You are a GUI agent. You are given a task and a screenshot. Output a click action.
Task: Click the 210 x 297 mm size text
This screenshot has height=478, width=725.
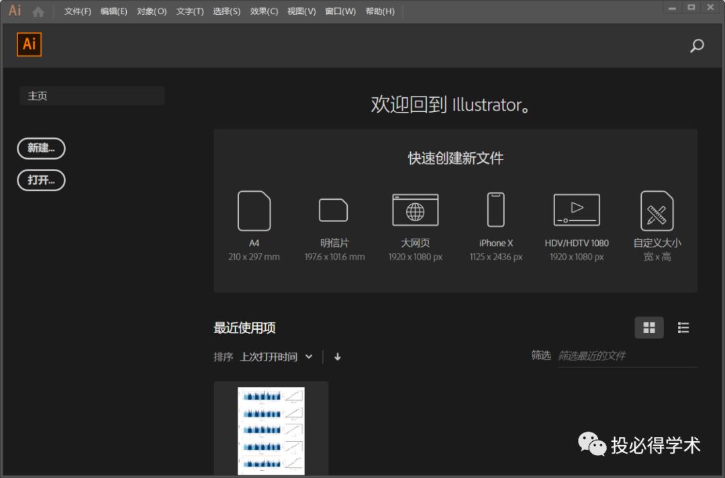(254, 257)
